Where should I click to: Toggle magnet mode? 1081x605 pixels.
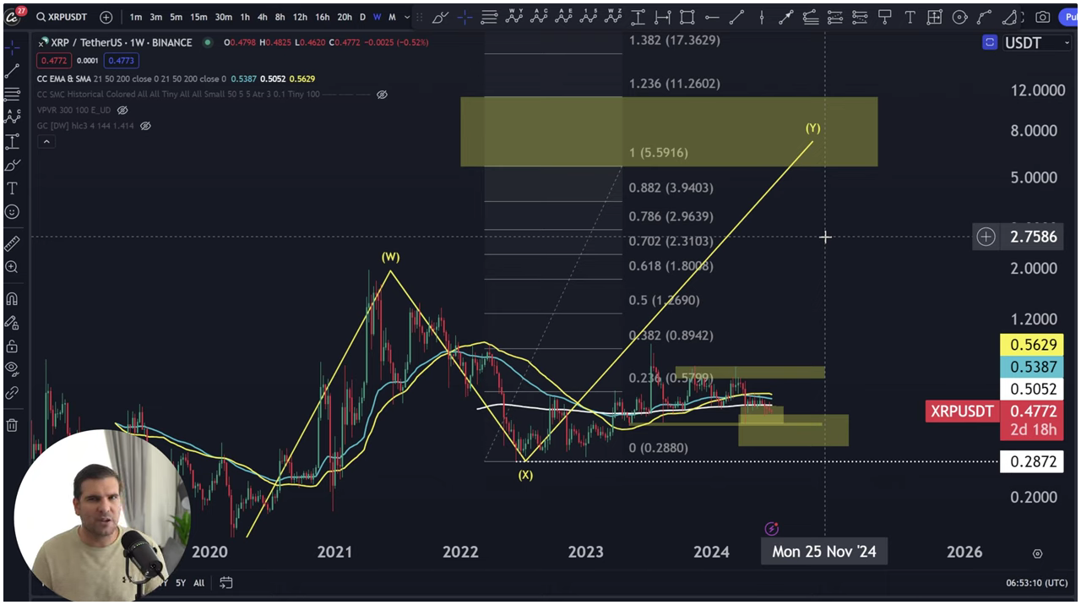tap(12, 298)
